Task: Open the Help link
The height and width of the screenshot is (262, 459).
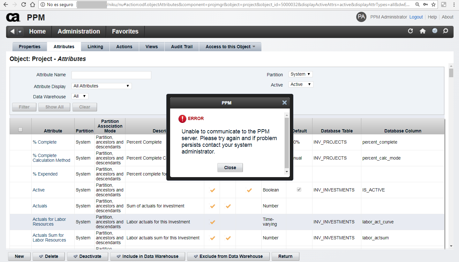Action: pyautogui.click(x=432, y=17)
